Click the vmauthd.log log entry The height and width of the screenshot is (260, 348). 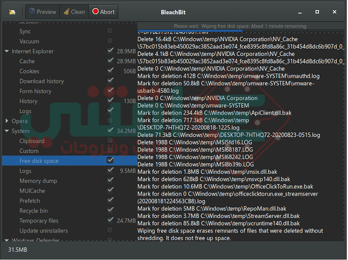pos(228,76)
